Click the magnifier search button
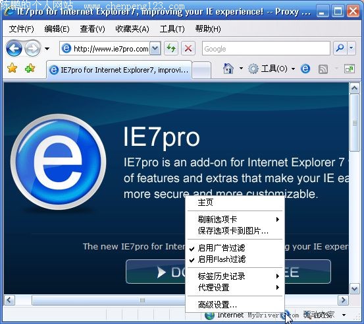 pos(340,48)
